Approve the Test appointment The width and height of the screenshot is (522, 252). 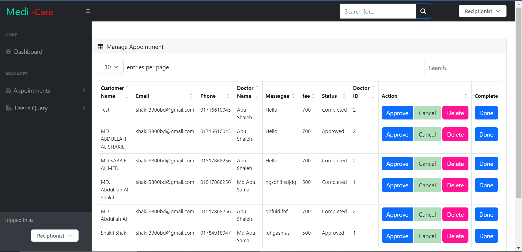tap(397, 113)
